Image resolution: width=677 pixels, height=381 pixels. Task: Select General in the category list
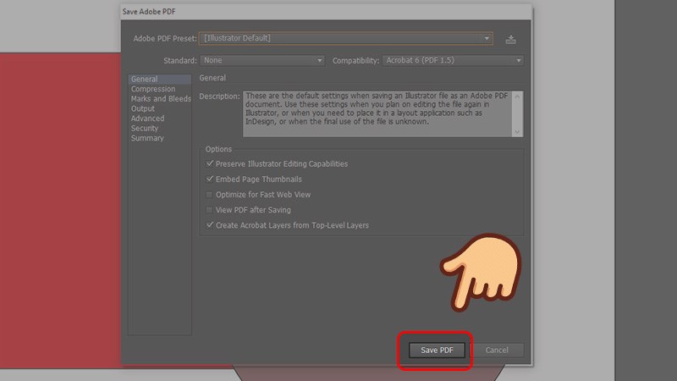[x=159, y=79]
